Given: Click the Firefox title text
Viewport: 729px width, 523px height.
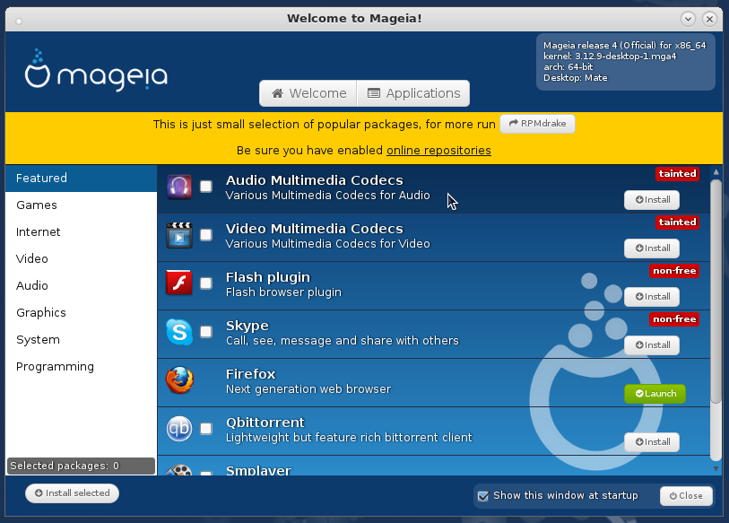Looking at the screenshot, I should (250, 374).
